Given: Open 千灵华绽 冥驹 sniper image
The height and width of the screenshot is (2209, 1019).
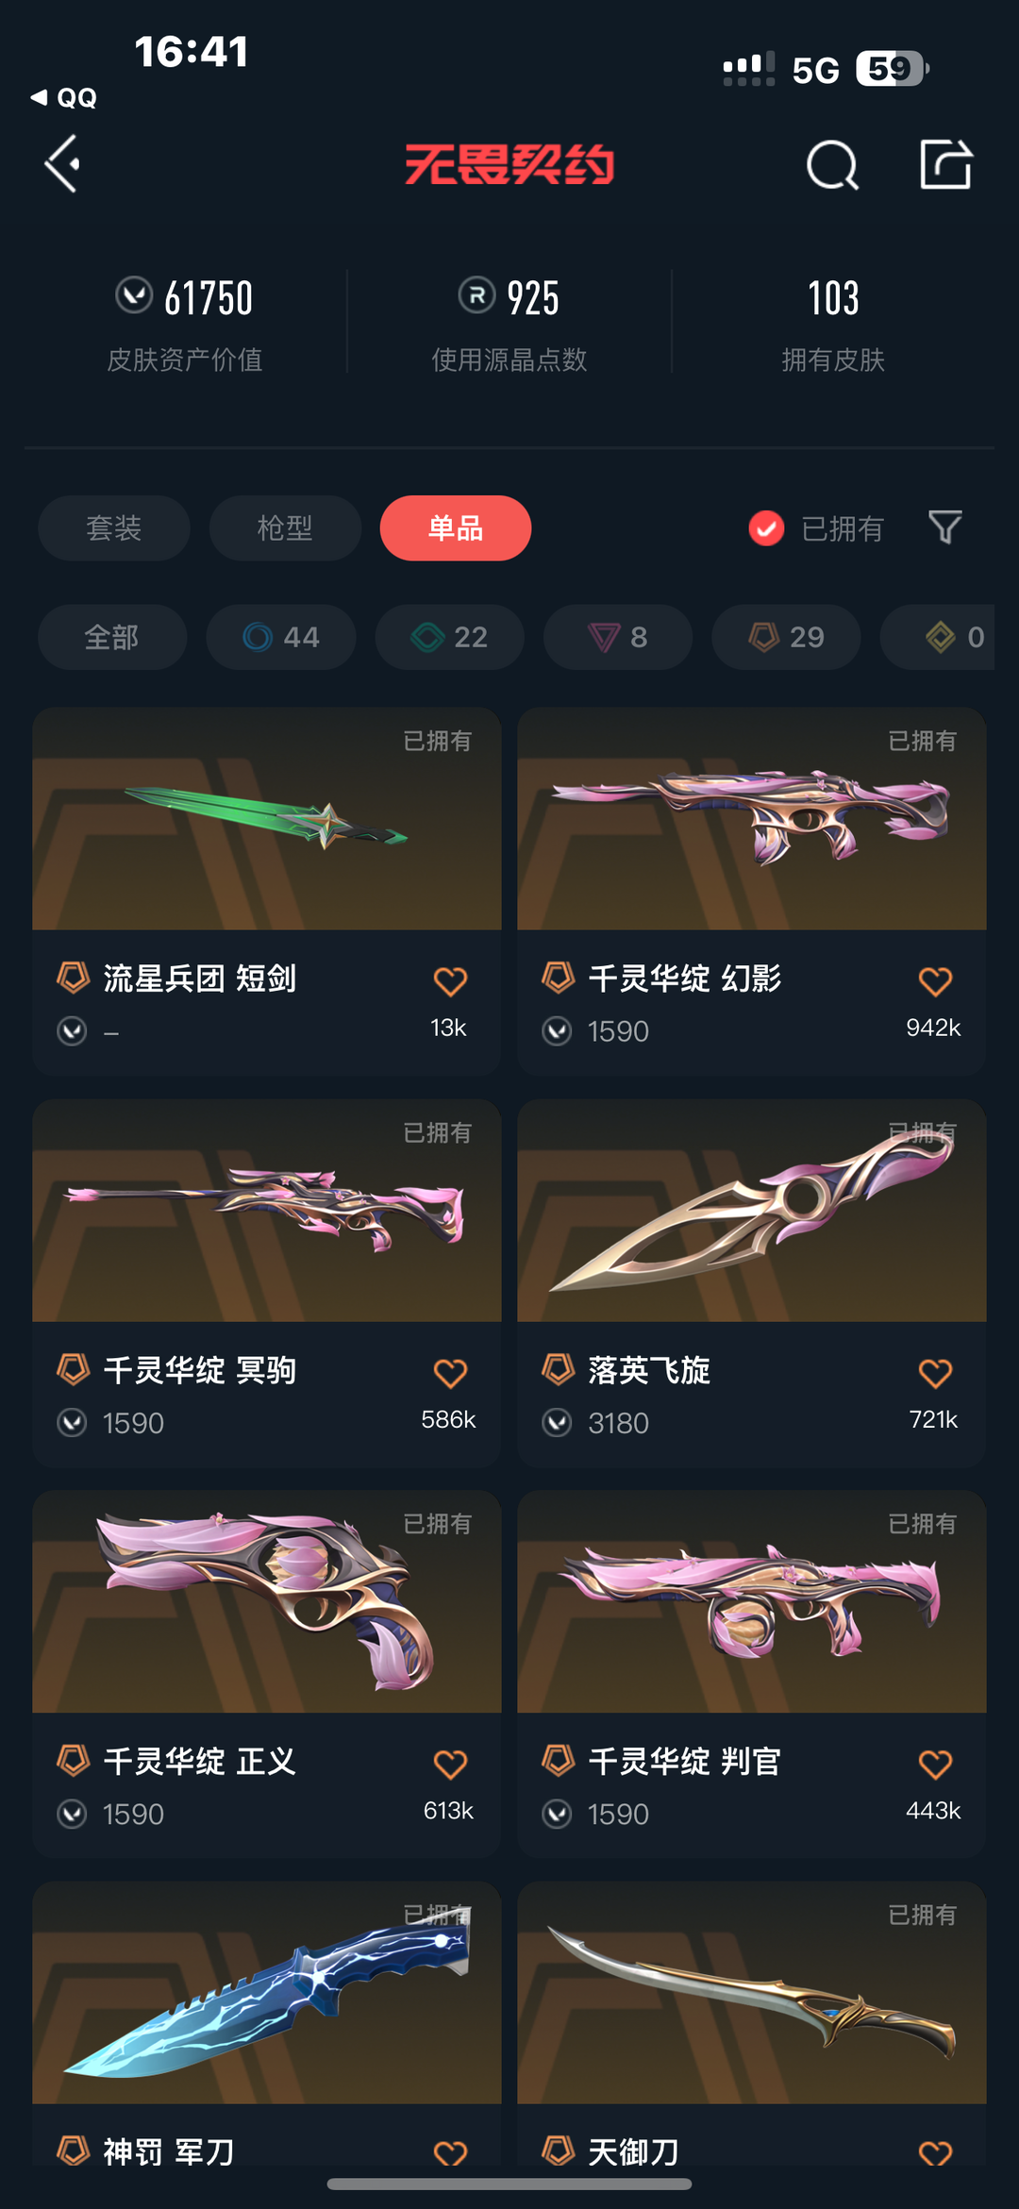Looking at the screenshot, I should pyautogui.click(x=267, y=1210).
